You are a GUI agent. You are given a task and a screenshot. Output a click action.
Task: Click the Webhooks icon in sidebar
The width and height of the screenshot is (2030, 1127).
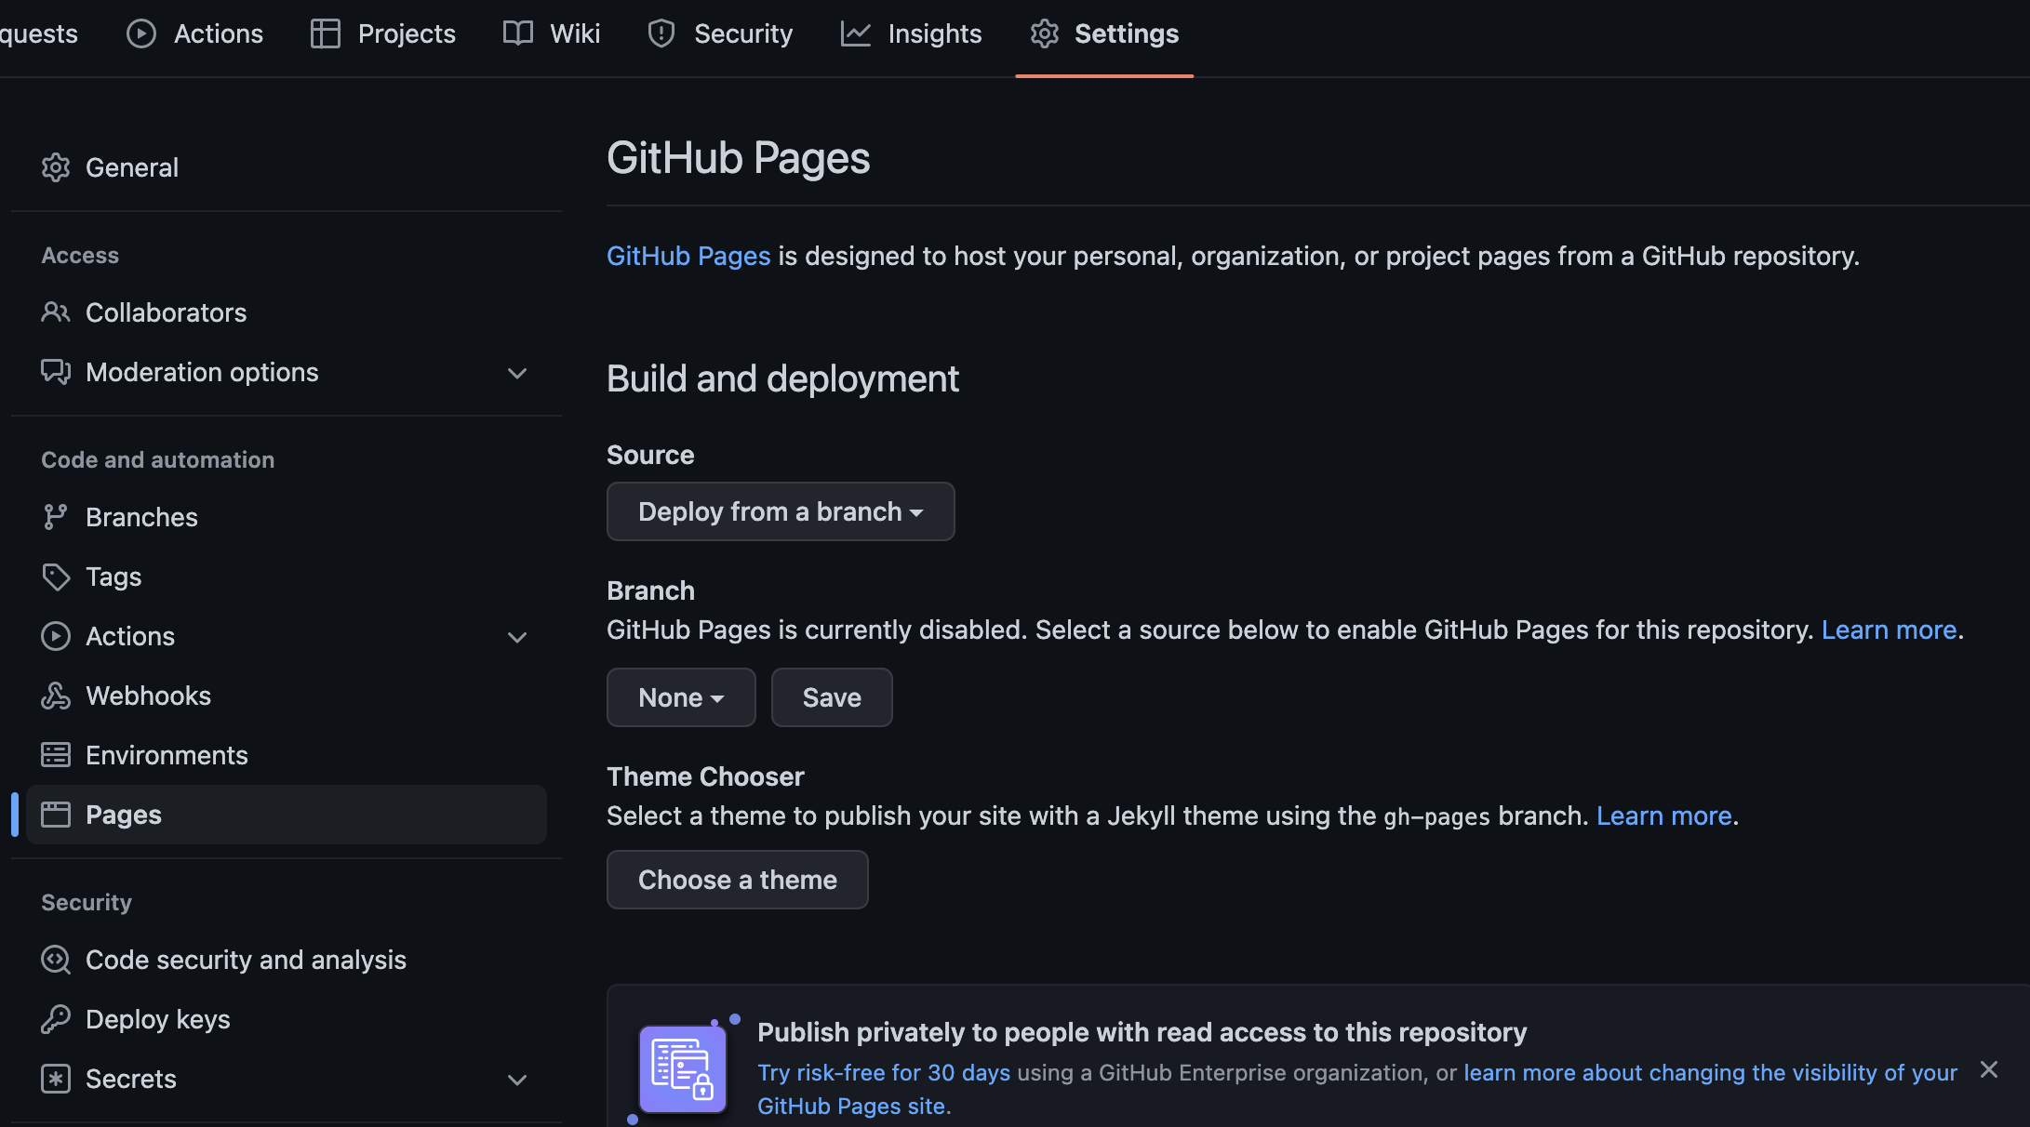point(56,696)
